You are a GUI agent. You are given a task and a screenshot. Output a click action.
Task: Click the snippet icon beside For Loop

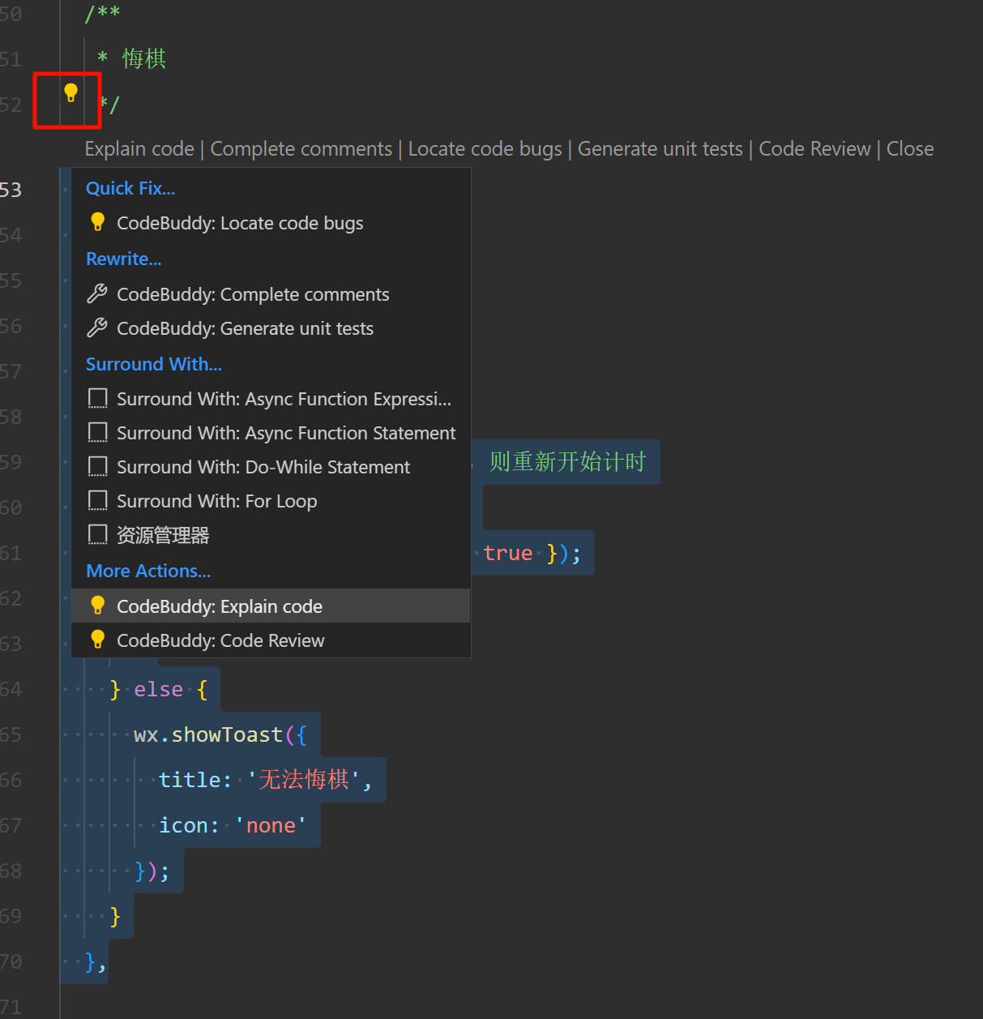[x=97, y=501]
